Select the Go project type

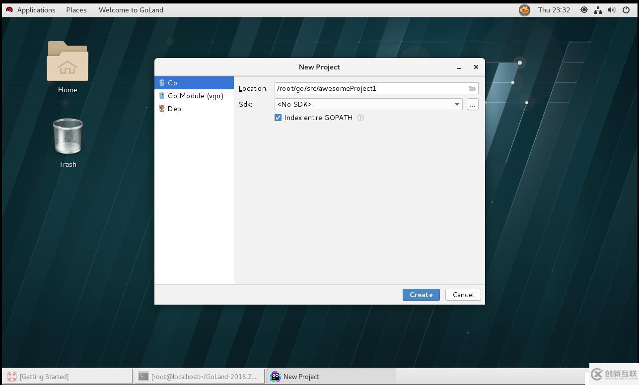click(194, 83)
